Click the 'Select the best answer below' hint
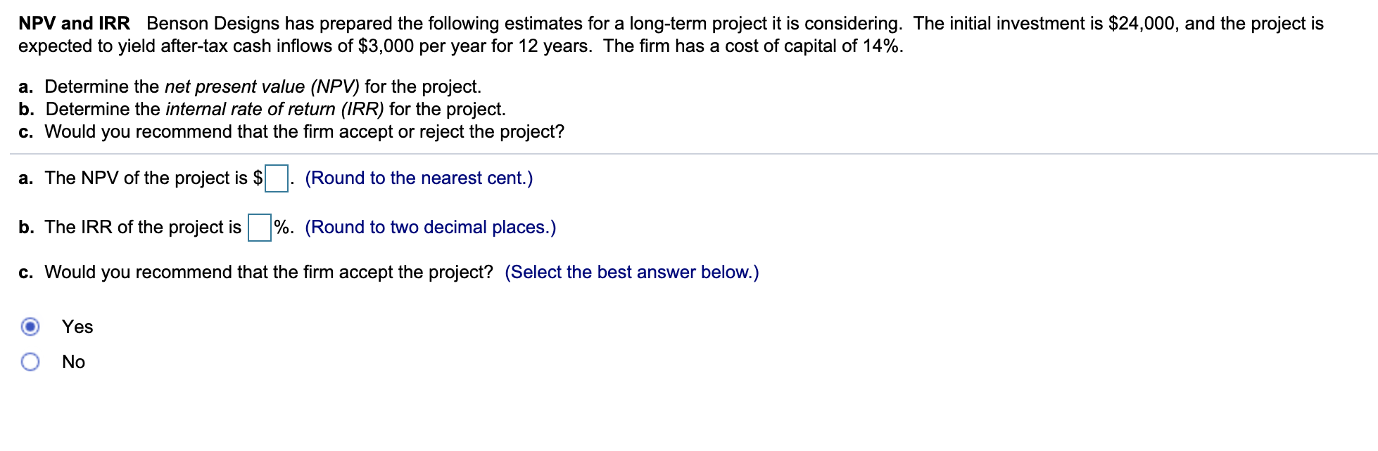This screenshot has width=1378, height=451. click(x=632, y=273)
